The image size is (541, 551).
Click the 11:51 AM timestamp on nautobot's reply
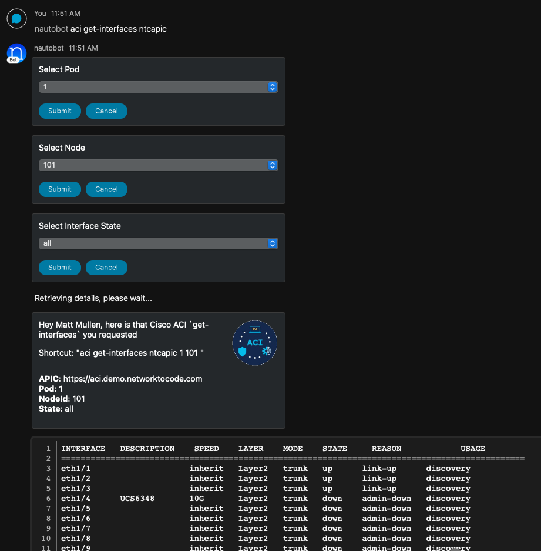[x=83, y=48]
